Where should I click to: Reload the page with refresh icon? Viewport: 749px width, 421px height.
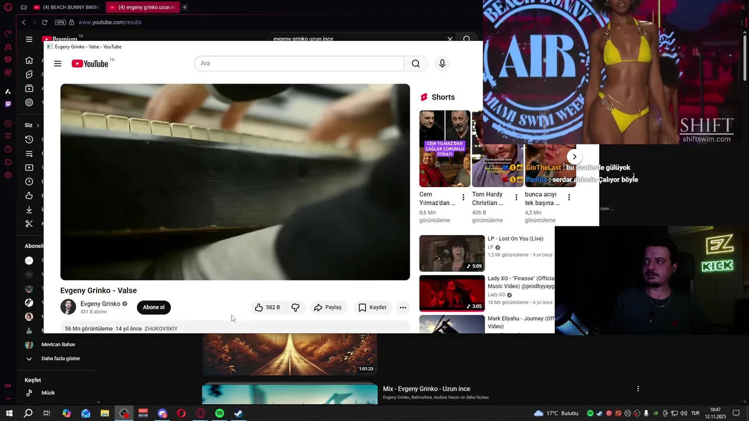[44, 22]
